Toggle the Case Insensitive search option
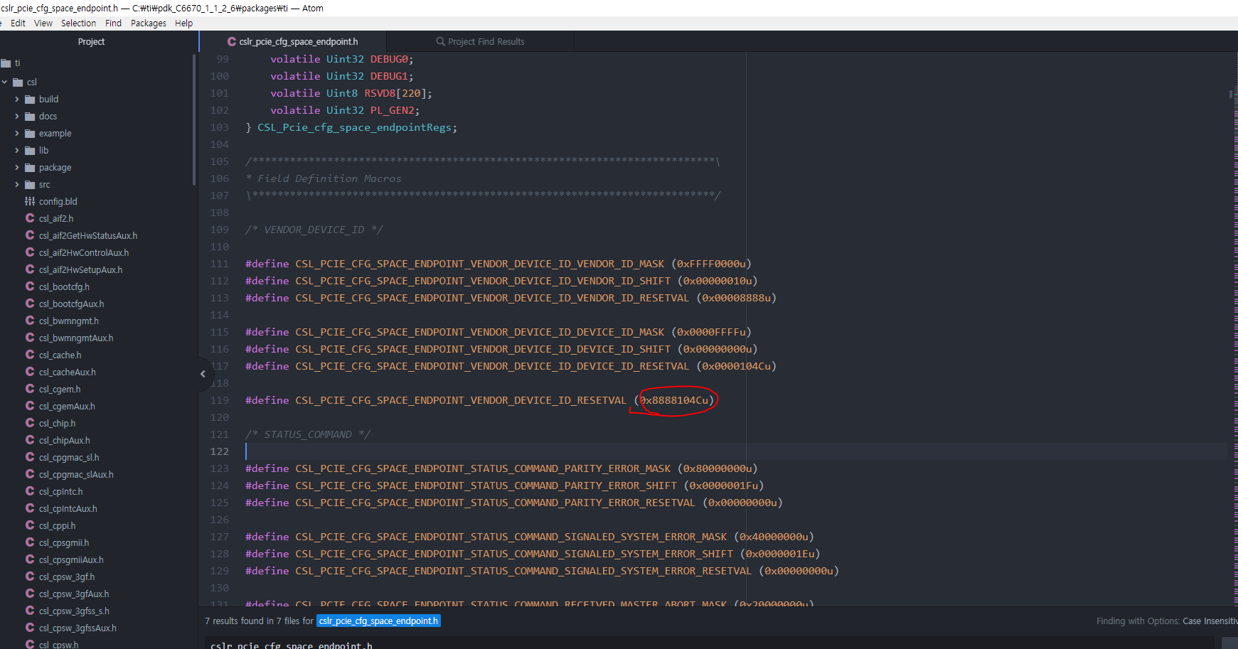1238x649 pixels. click(x=1210, y=621)
